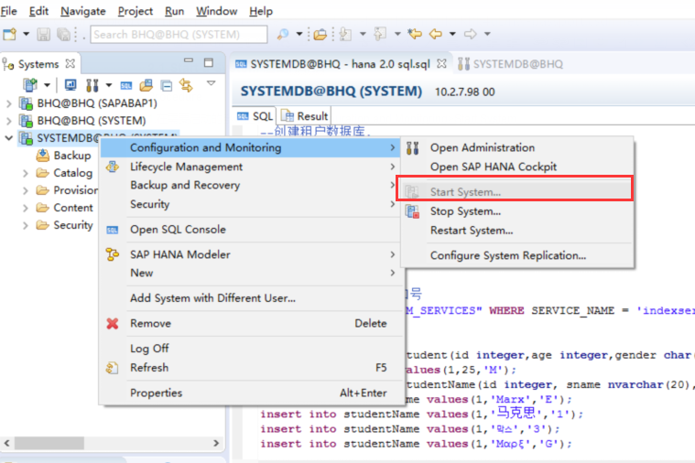Open the Administration tools dropdown arrow
Viewport: 695px width, 463px height.
pos(109,85)
